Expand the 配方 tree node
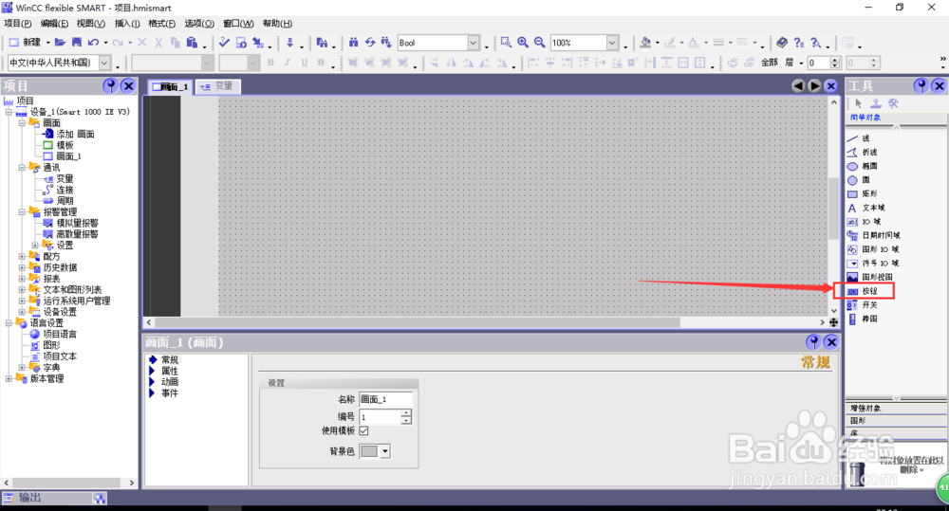The width and height of the screenshot is (949, 511). pyautogui.click(x=22, y=256)
